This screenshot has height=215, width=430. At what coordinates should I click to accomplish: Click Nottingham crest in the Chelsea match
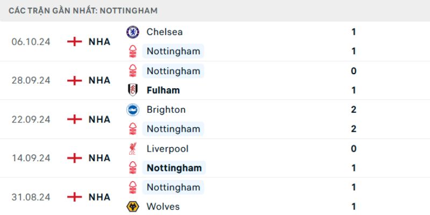point(132,52)
